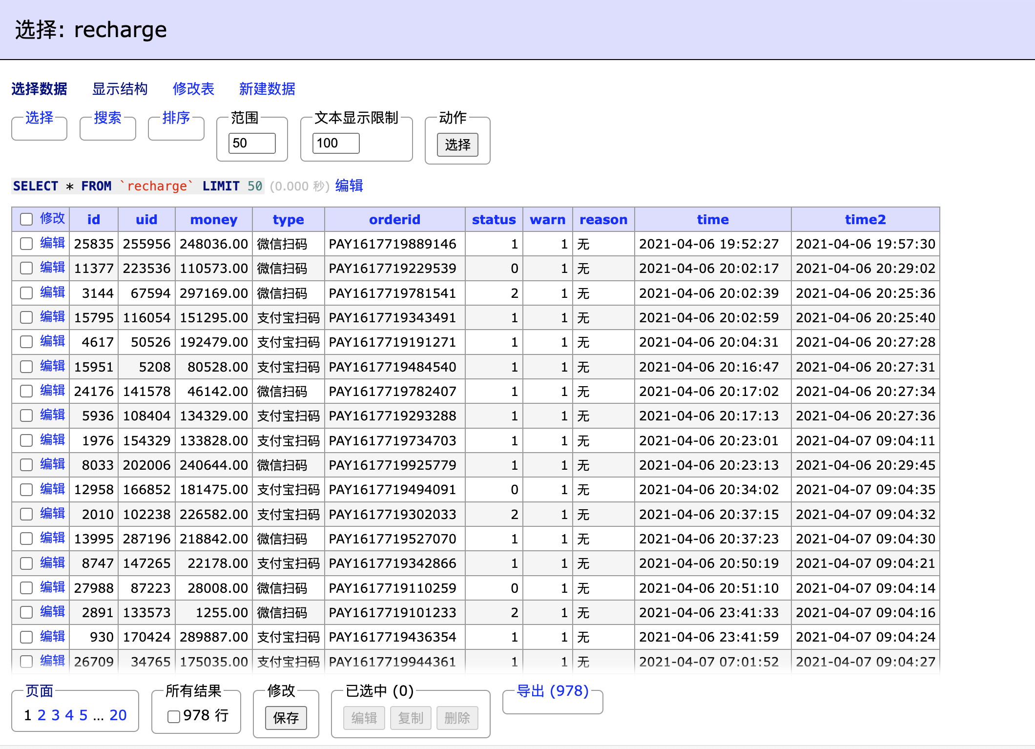
Task: Expand the 导出 (978) export section
Action: [x=553, y=691]
